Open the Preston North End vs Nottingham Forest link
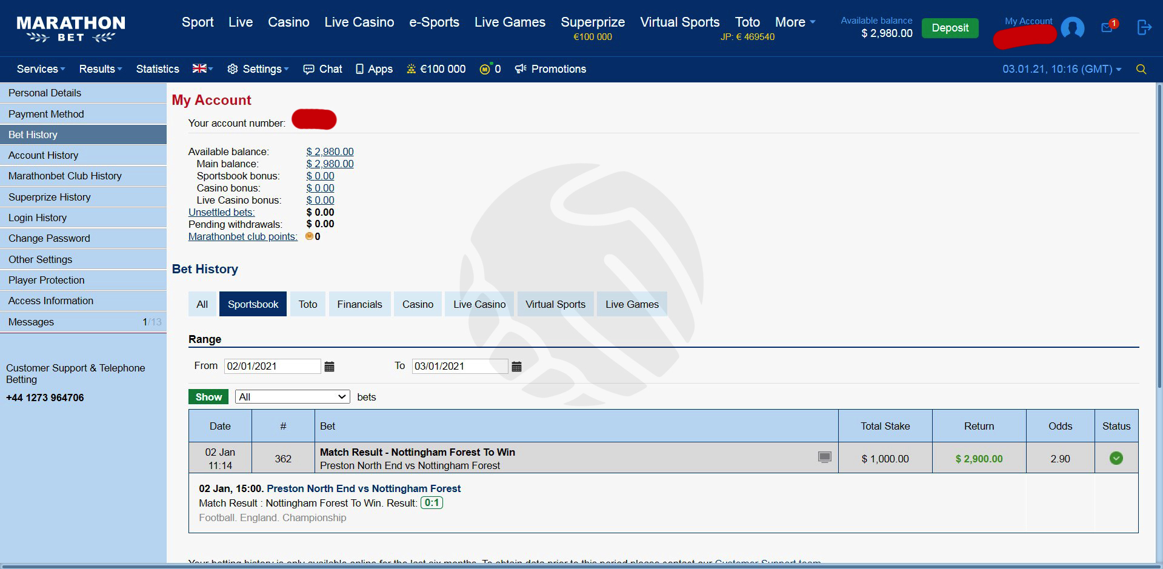Image resolution: width=1163 pixels, height=569 pixels. (x=364, y=488)
